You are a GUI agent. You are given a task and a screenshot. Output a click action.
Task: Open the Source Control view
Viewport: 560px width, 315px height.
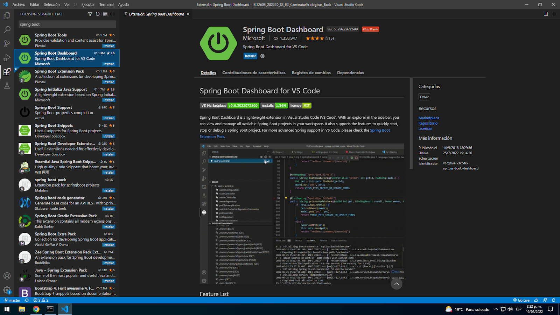click(7, 44)
